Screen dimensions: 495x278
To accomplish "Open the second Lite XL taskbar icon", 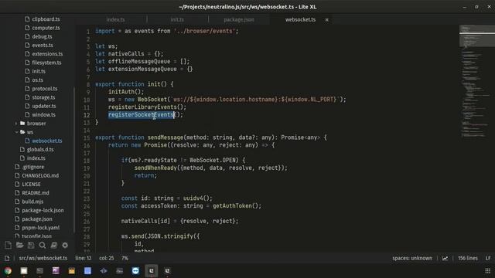I will [167, 271].
